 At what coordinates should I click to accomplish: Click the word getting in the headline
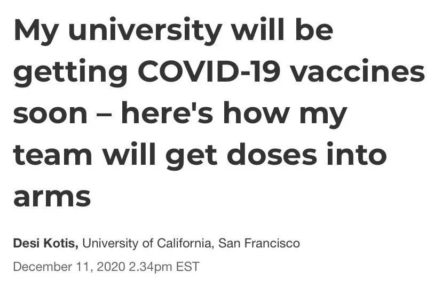(70, 73)
